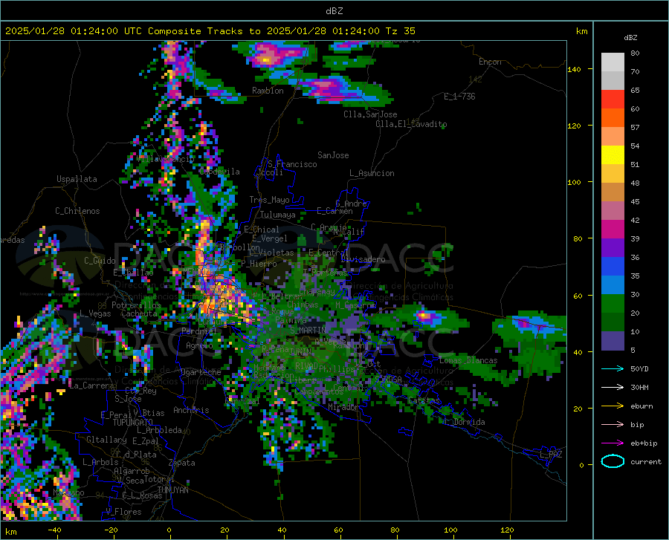Screen dimensions: 669x540
Task: Click the 'Anchoris' map label
Action: (191, 411)
